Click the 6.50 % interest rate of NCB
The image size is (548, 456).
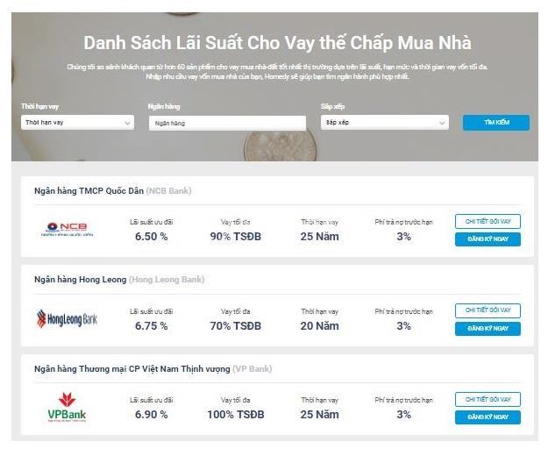click(152, 237)
